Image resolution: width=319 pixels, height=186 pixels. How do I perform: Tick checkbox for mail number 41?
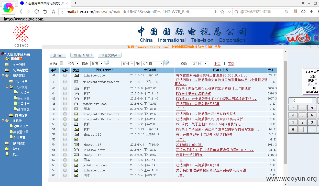(65, 75)
